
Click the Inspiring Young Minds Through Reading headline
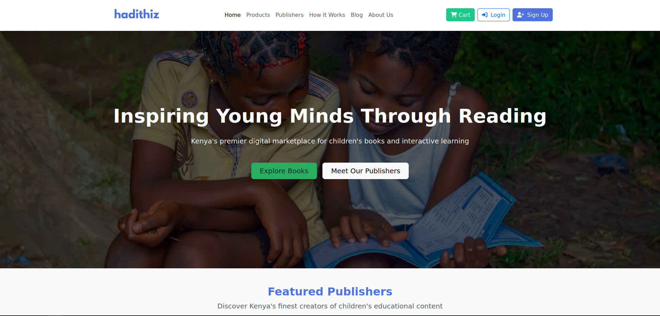point(330,116)
